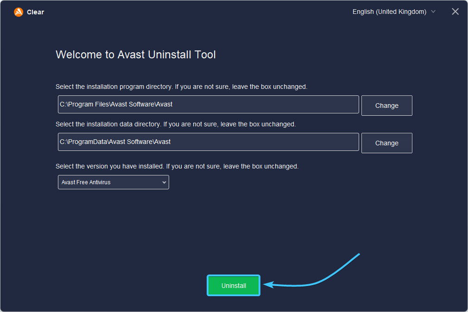The image size is (468, 312).
Task: Click the version selection instruction label
Action: click(177, 166)
